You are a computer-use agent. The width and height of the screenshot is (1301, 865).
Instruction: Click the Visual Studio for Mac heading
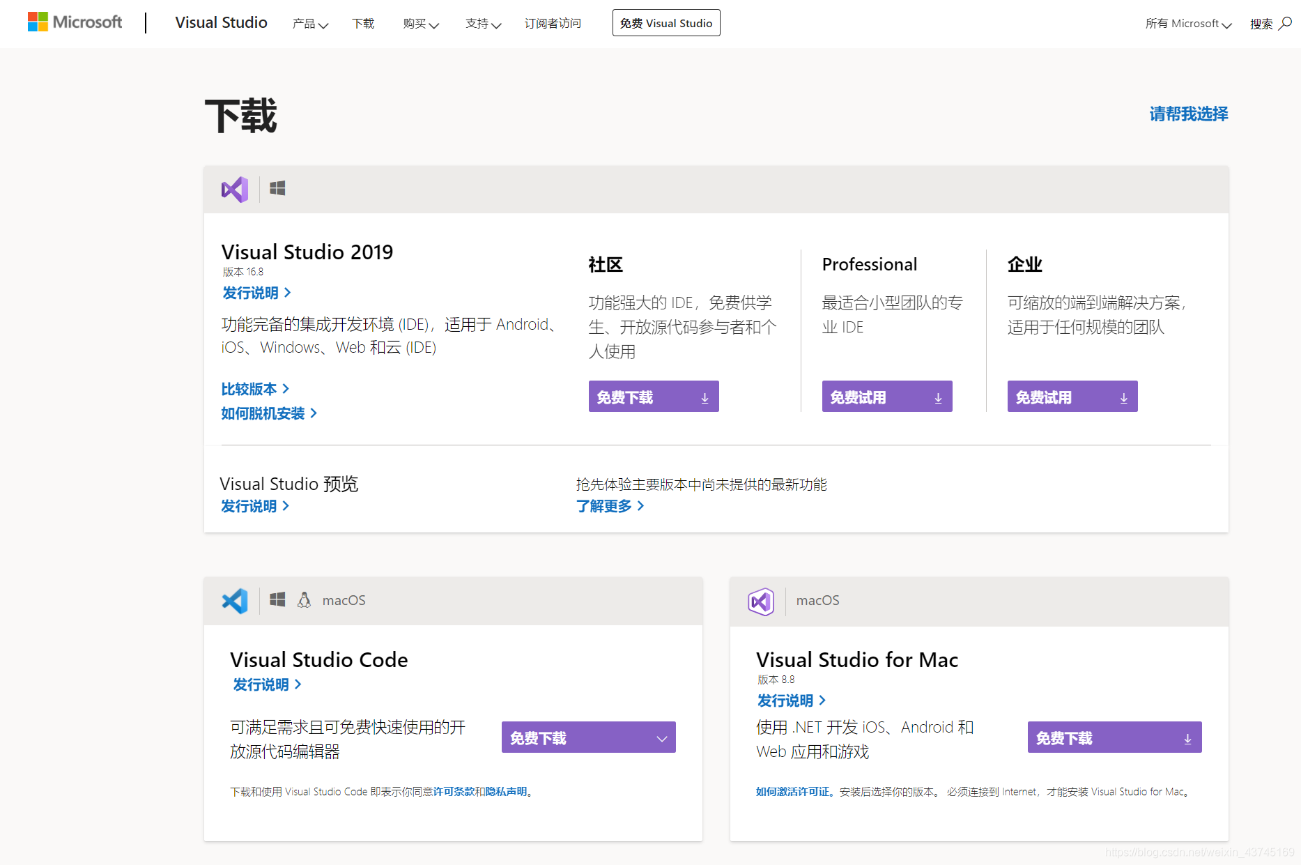[x=857, y=659]
